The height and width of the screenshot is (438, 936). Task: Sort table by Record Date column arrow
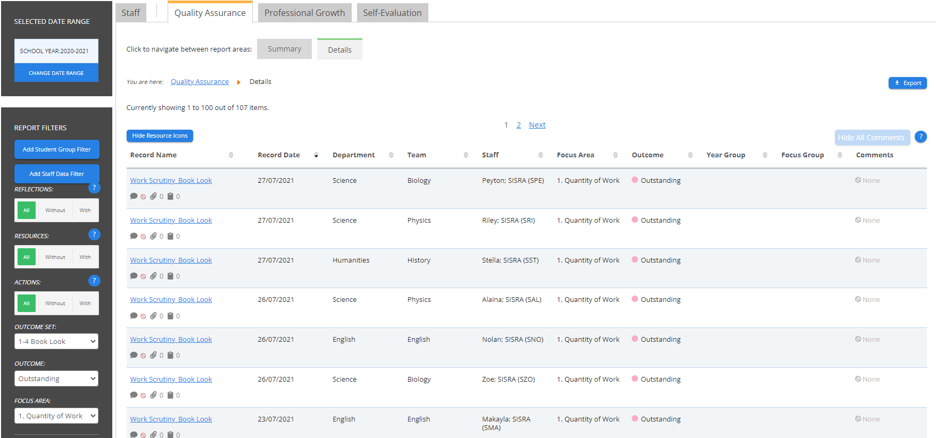coord(316,155)
